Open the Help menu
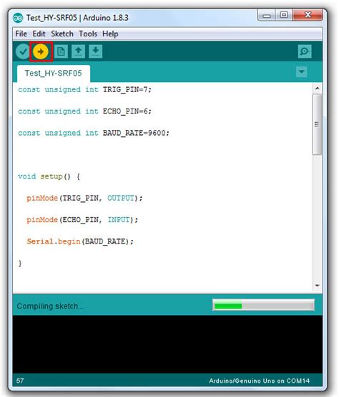Screen dimensions: 339x397 click(x=110, y=34)
